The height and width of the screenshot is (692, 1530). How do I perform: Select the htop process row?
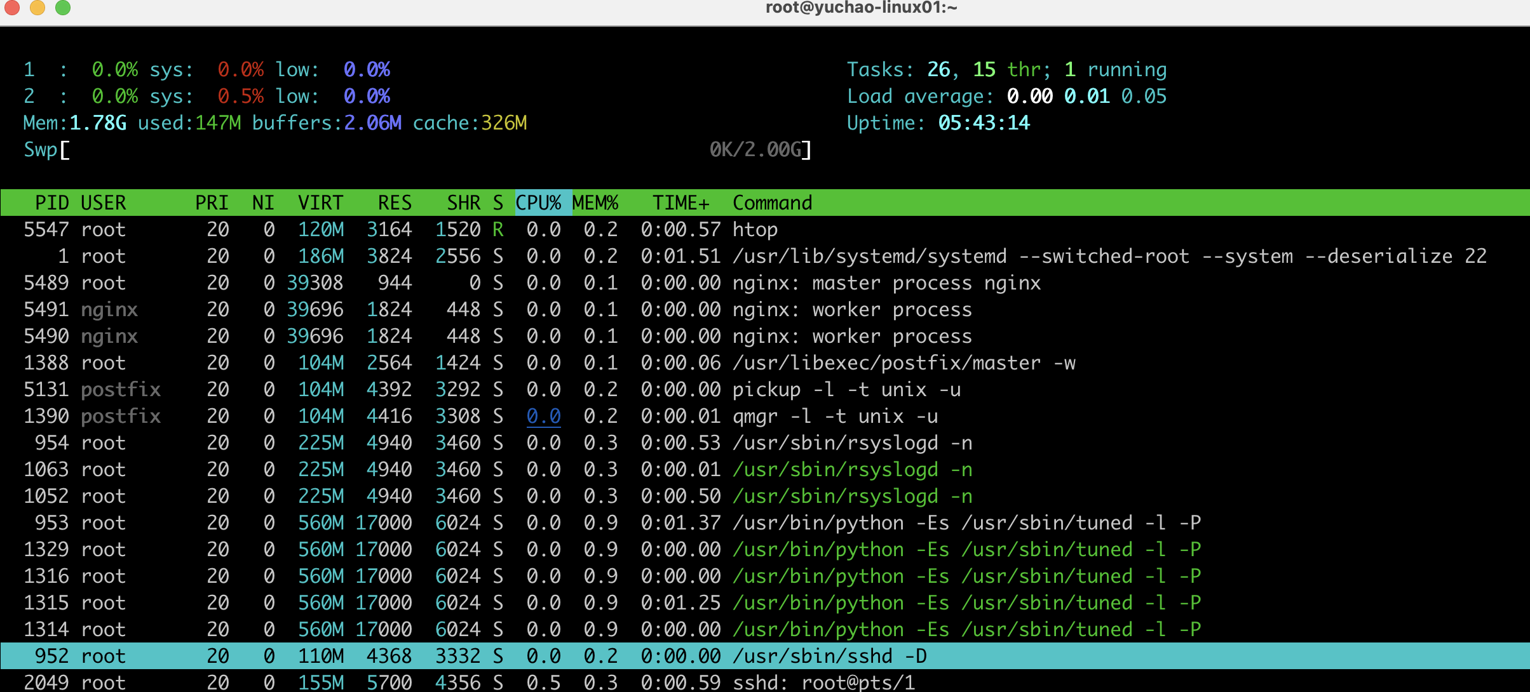tap(755, 230)
